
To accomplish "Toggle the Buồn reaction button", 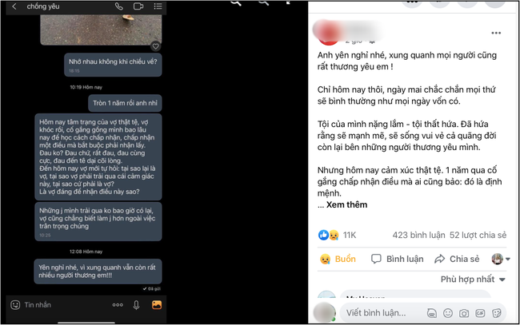I will point(338,259).
